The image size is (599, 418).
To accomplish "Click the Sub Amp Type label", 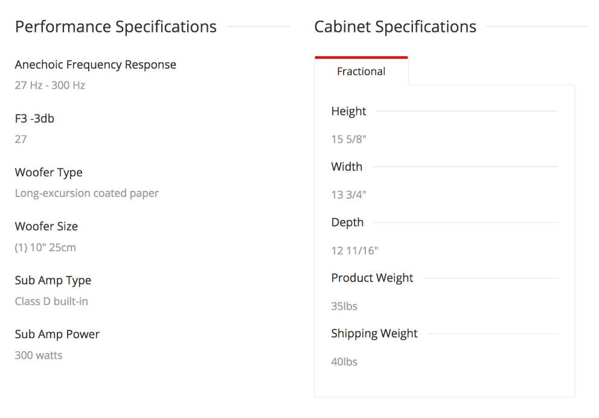I will [x=53, y=280].
